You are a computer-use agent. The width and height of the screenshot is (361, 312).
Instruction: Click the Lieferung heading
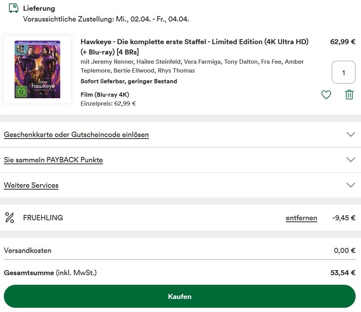point(39,8)
